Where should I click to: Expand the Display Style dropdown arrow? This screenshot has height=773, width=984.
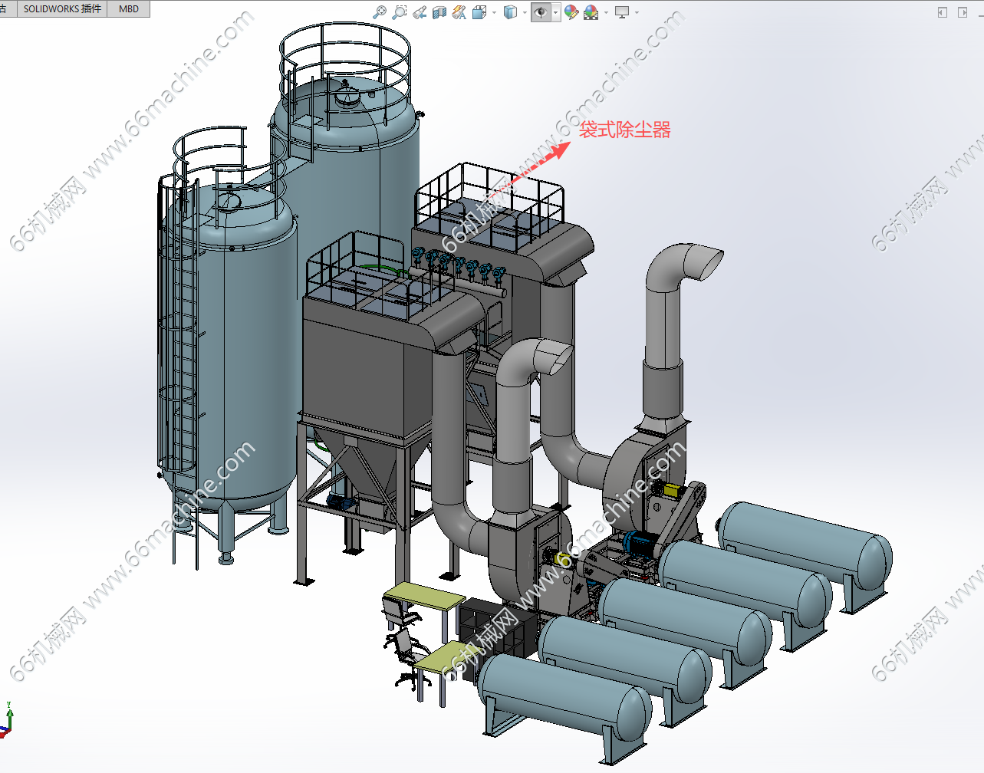tap(525, 12)
